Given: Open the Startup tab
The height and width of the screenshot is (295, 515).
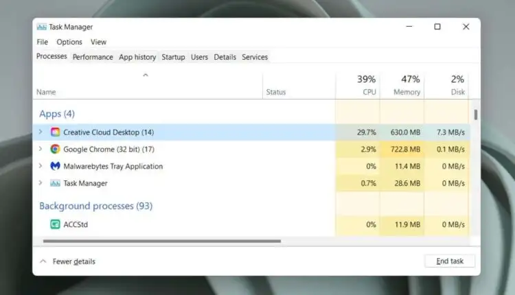Looking at the screenshot, I should tap(173, 57).
